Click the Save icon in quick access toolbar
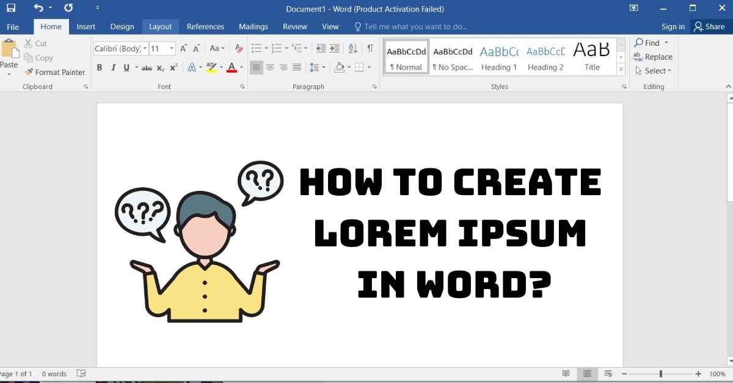This screenshot has width=733, height=383. [x=11, y=9]
